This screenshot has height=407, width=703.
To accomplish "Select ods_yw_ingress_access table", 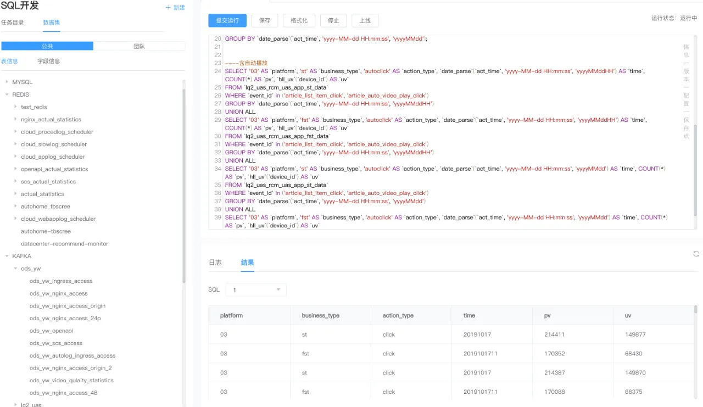I will pos(61,281).
